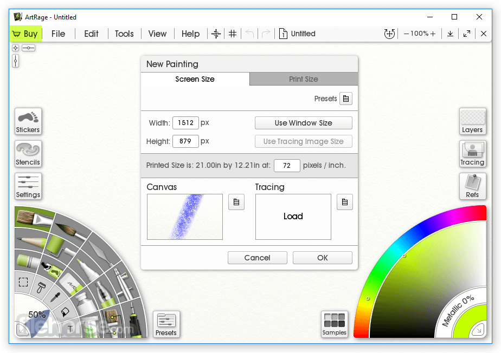Click Use Window Size button
The height and width of the screenshot is (353, 501).
pyautogui.click(x=304, y=123)
